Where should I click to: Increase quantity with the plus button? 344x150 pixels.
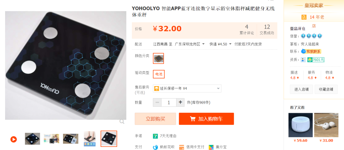(x=180, y=102)
